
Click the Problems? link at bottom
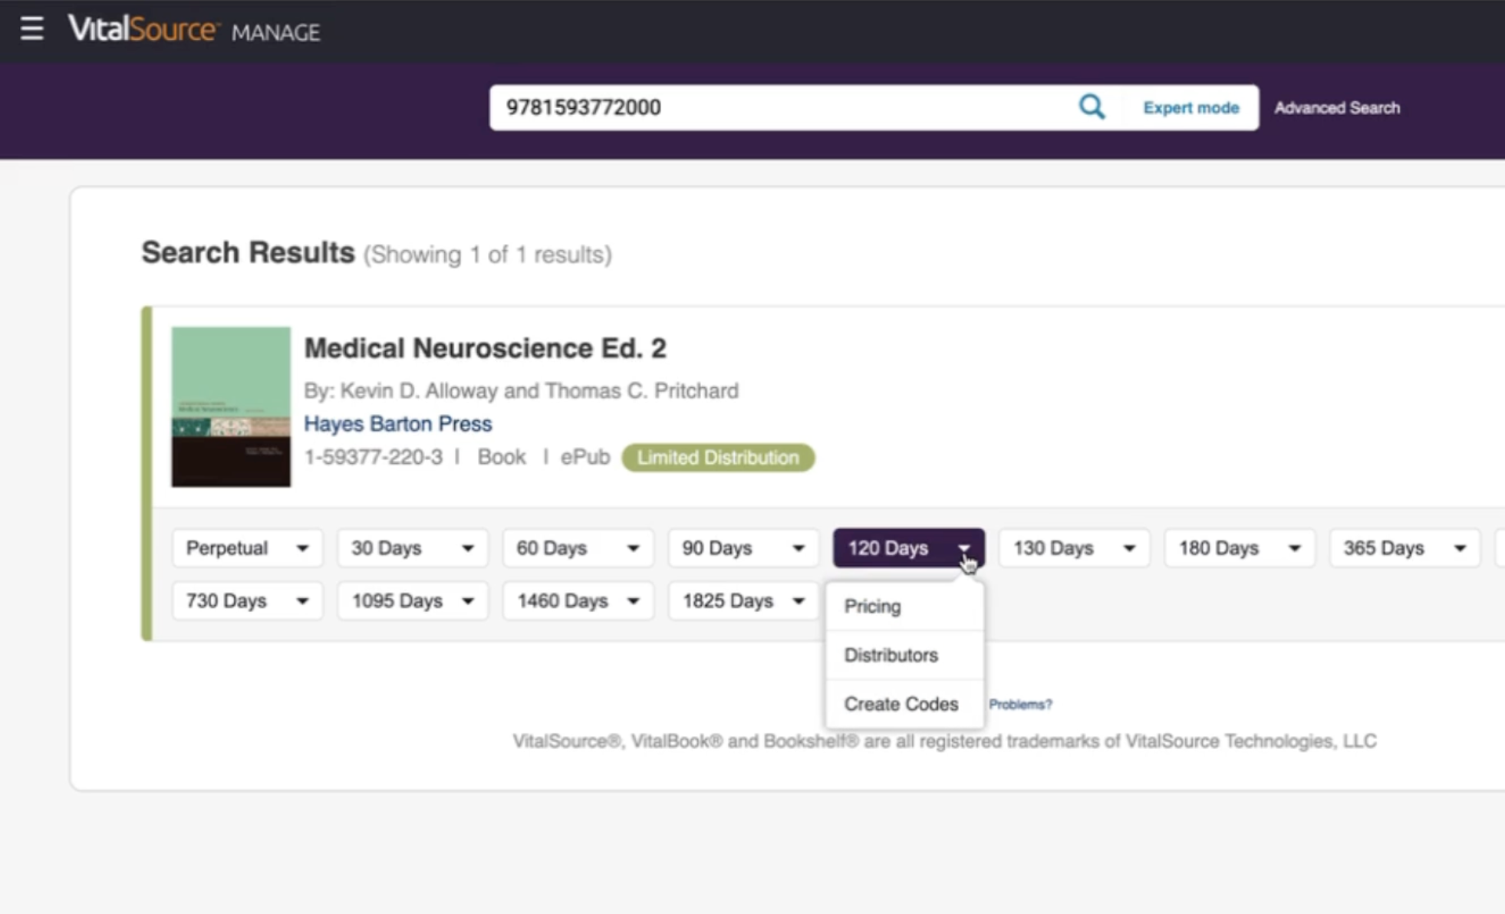click(x=1020, y=703)
